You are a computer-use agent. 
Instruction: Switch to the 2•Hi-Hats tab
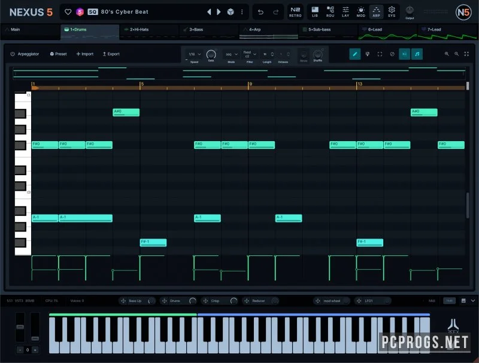tap(149, 32)
